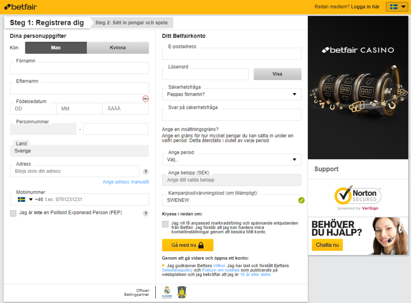Switch to Steg 1: Registrera dig tab

47,23
